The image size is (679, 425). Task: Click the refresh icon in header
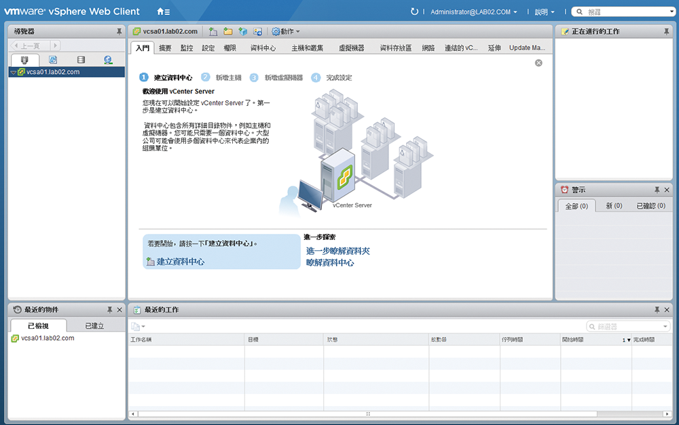pos(414,12)
